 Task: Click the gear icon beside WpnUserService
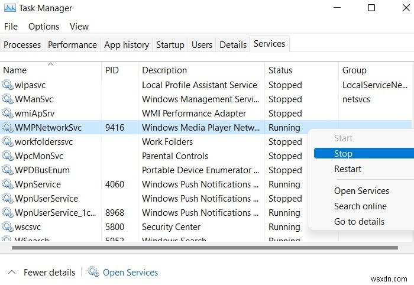(x=7, y=199)
